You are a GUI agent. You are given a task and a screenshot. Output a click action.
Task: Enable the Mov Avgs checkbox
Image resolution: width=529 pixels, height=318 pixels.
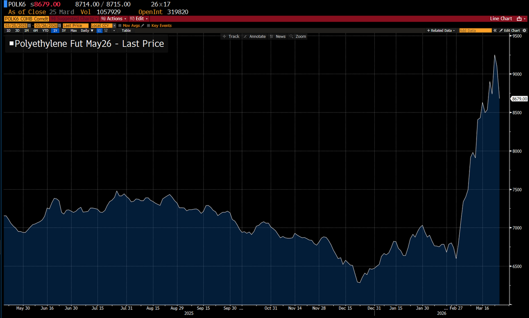(x=120, y=26)
